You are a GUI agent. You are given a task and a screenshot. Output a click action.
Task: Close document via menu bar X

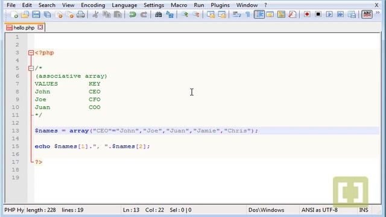tap(376, 5)
